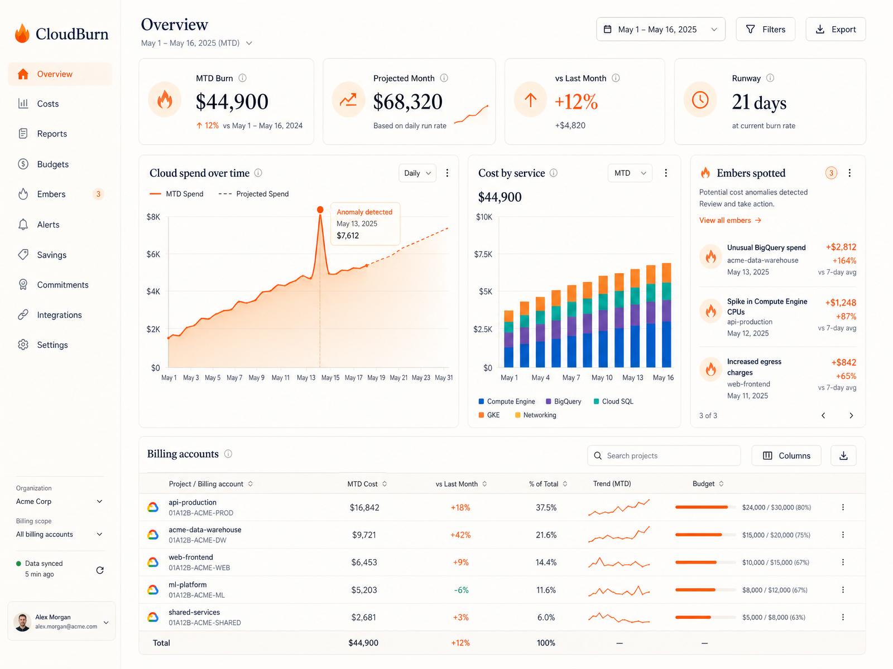Open the Daily granularity dropdown
Viewport: 893px width, 669px height.
[x=417, y=173]
